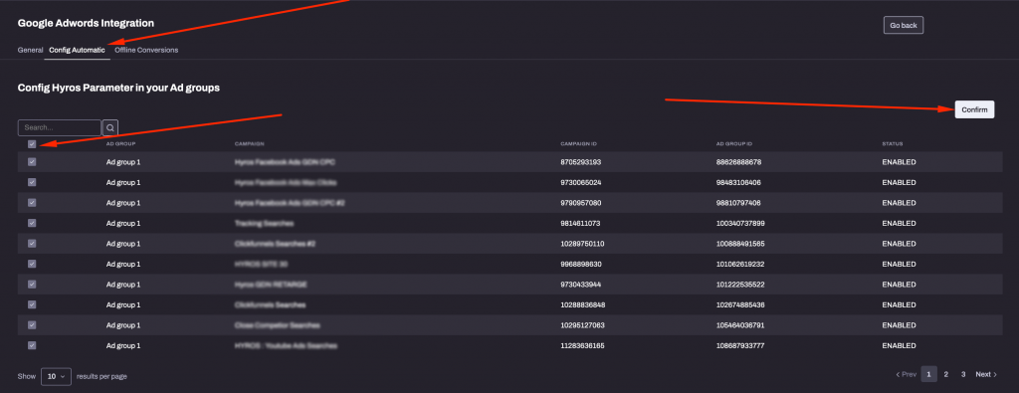Screen dimensions: 1019x393
Task: Click the Campaign ID column header
Action: 574,143
